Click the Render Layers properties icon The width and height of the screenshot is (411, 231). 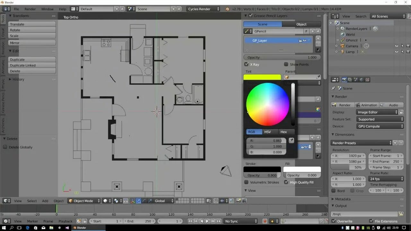pos(349,80)
